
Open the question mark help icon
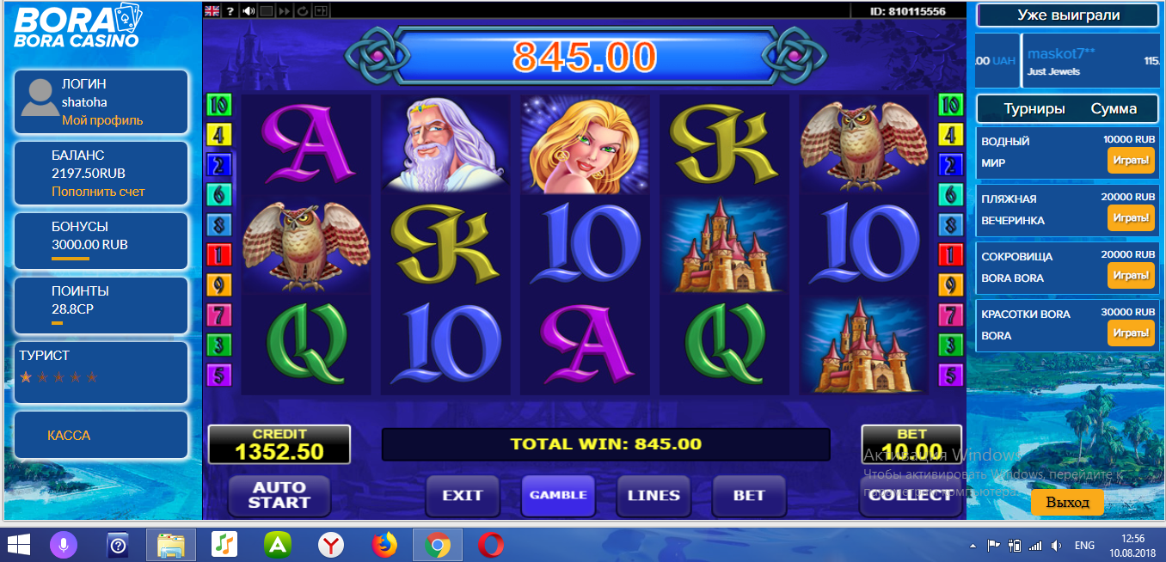click(230, 11)
